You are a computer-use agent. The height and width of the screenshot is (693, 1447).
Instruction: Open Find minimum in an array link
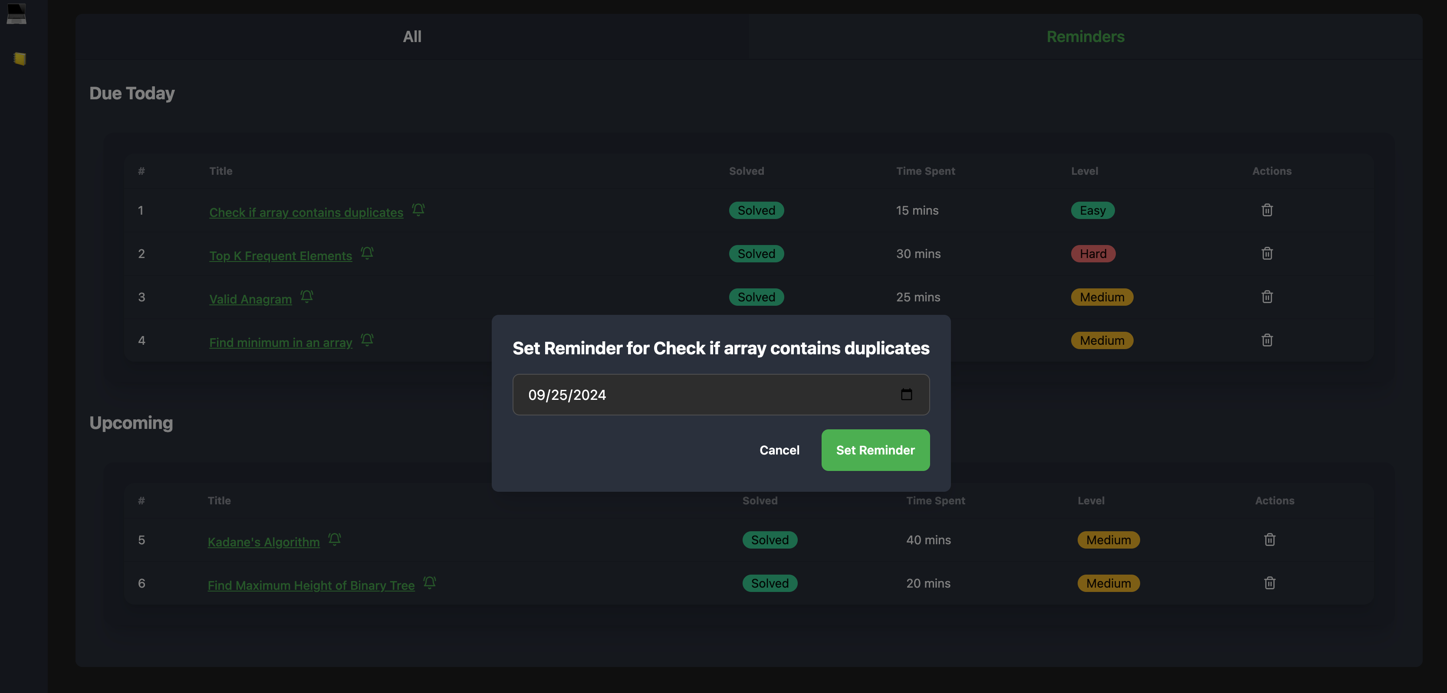(x=280, y=342)
